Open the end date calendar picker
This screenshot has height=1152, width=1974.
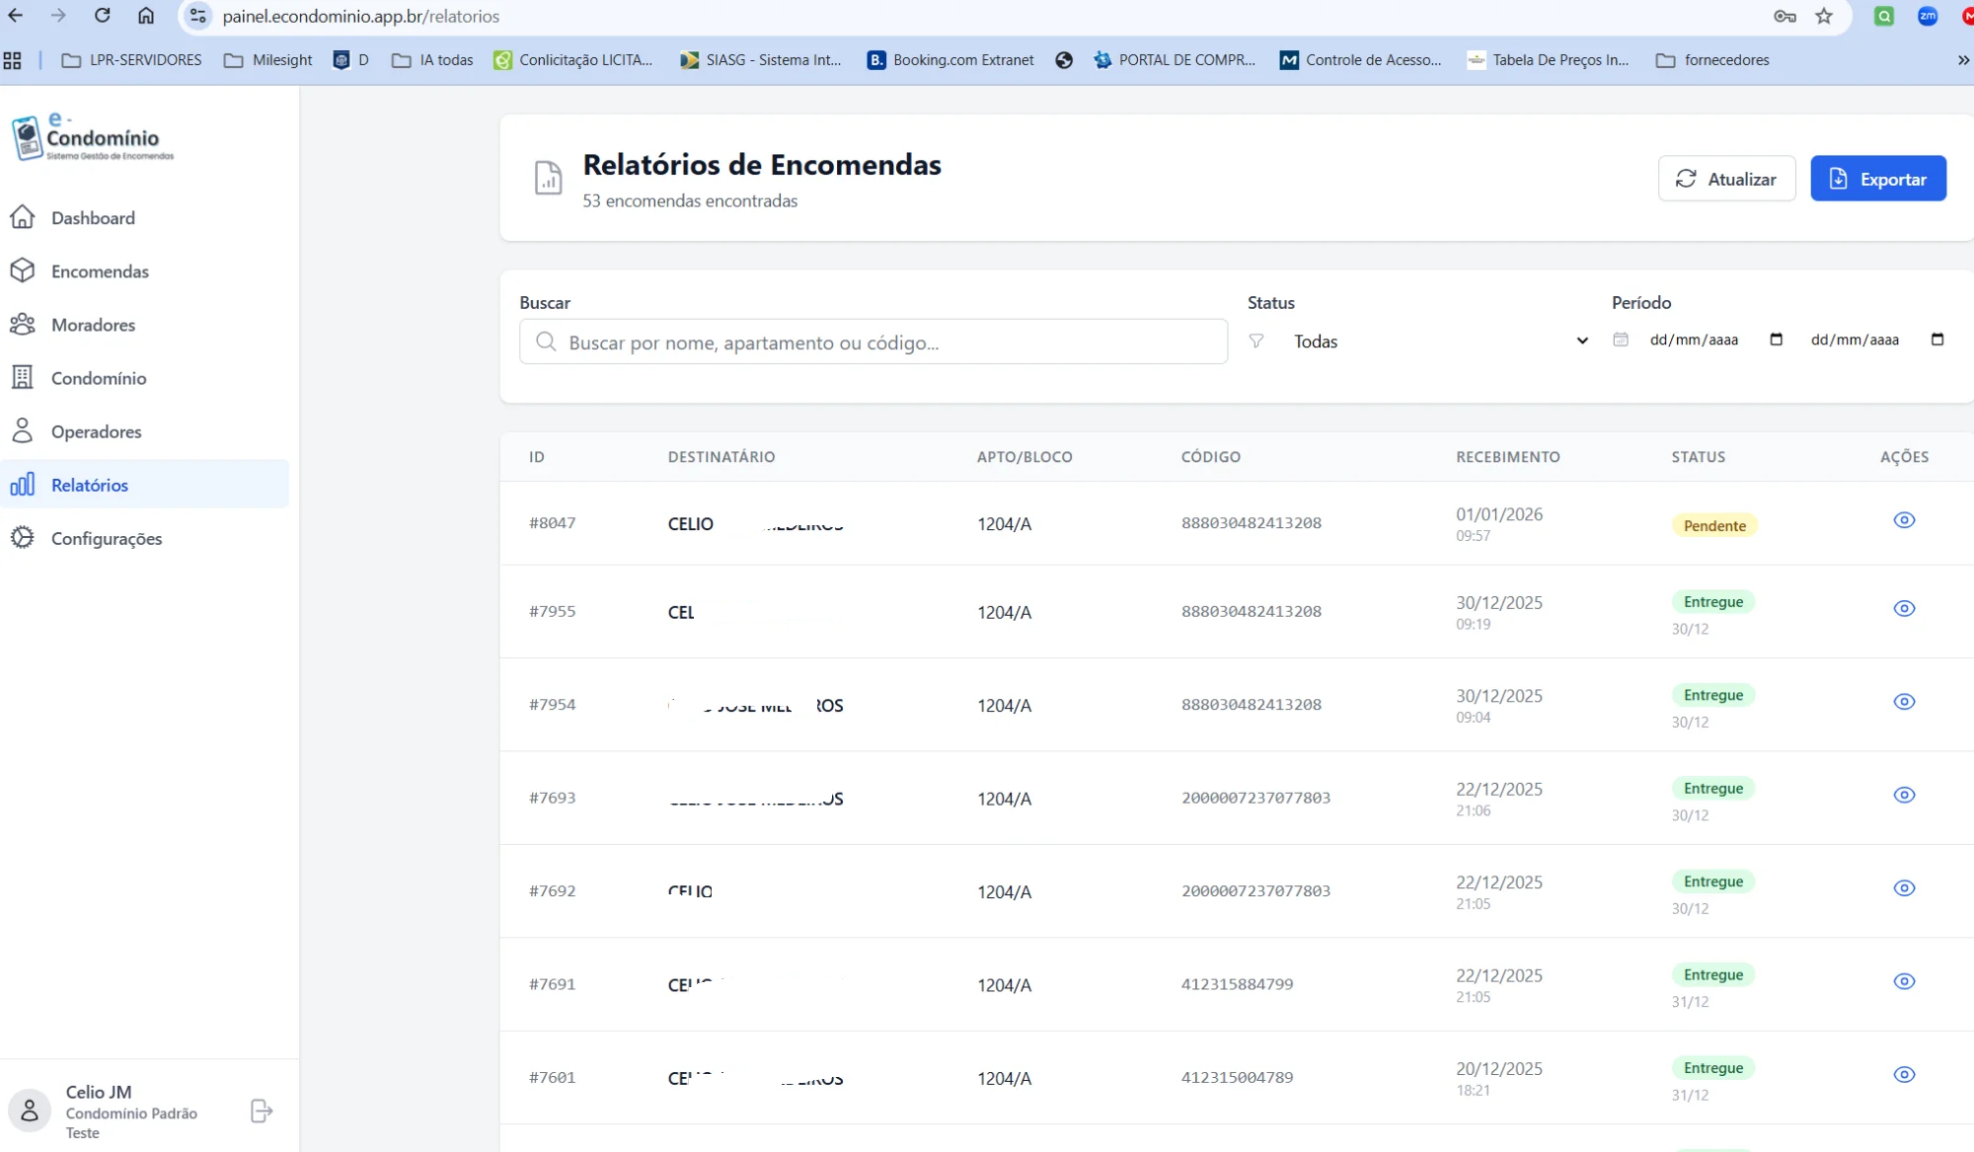point(1937,340)
